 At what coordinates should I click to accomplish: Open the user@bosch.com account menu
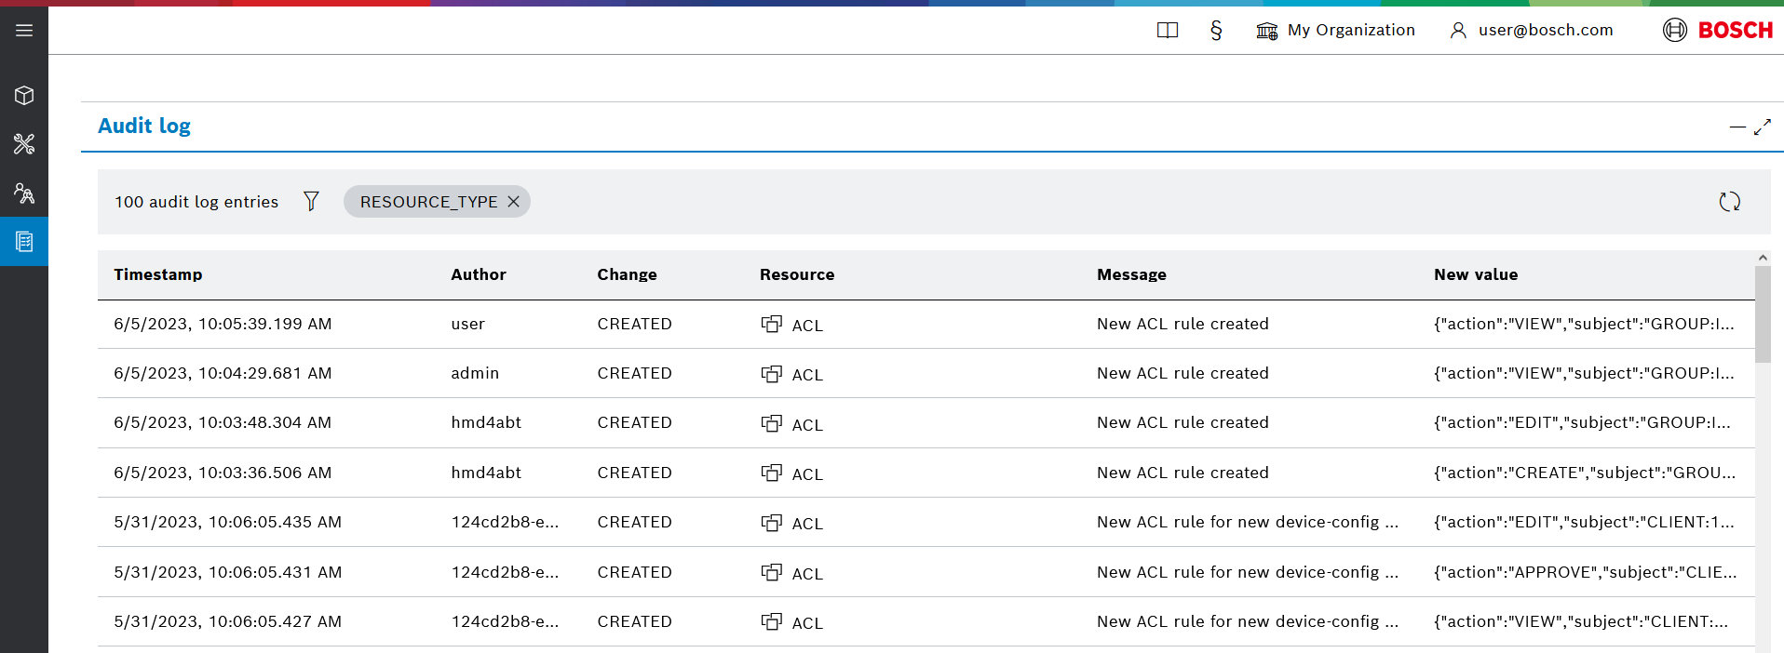pyautogui.click(x=1532, y=31)
